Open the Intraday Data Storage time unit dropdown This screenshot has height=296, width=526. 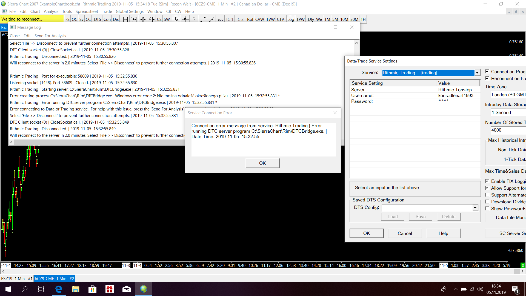pos(508,112)
